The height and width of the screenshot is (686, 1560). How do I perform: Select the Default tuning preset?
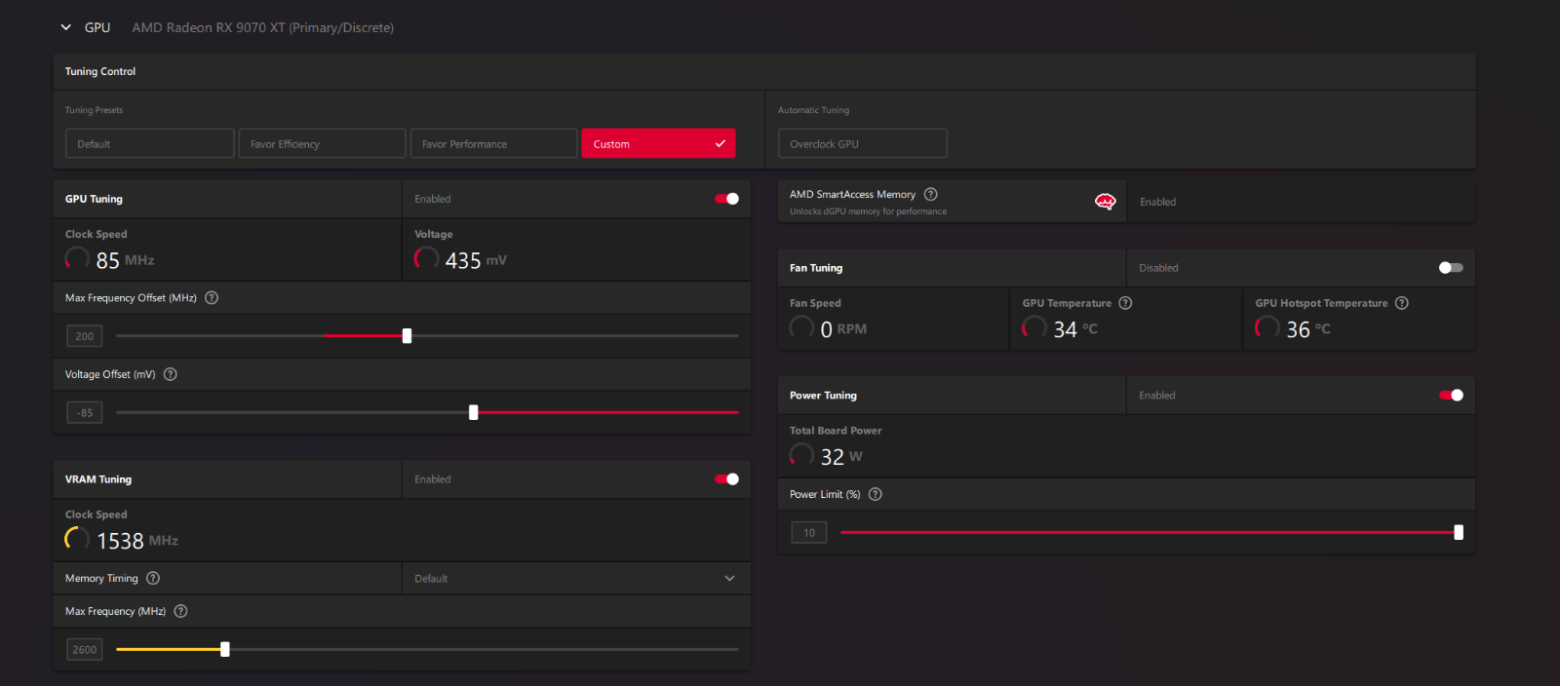150,143
